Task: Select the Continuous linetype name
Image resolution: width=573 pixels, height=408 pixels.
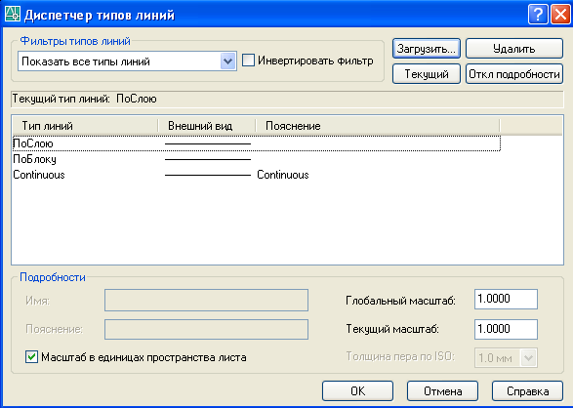Action: coord(39,175)
